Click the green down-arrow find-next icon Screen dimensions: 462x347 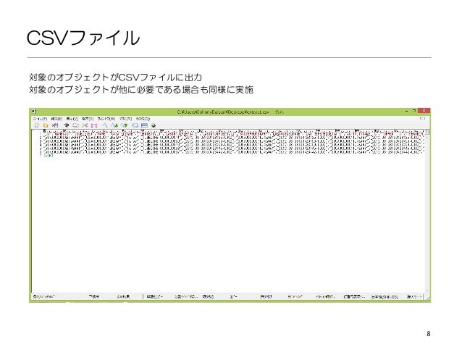[x=115, y=125]
